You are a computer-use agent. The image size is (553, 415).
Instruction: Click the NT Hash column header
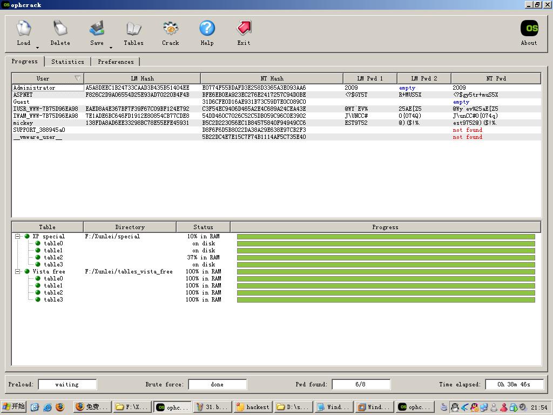272,78
